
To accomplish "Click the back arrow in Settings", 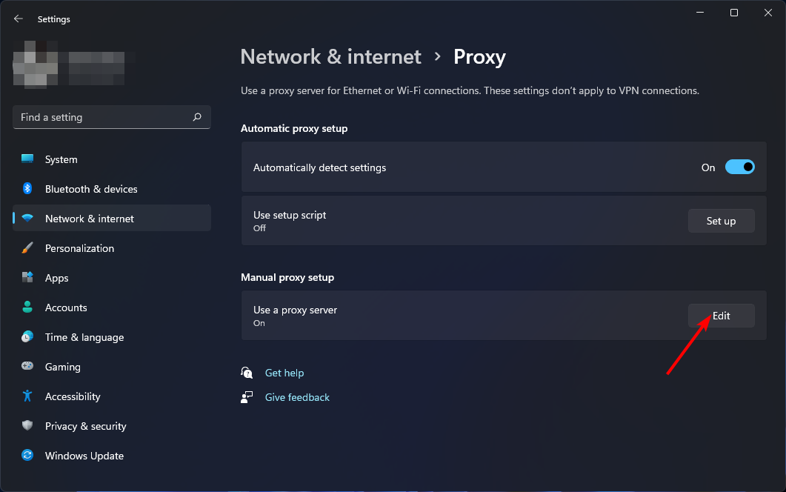I will [x=19, y=19].
